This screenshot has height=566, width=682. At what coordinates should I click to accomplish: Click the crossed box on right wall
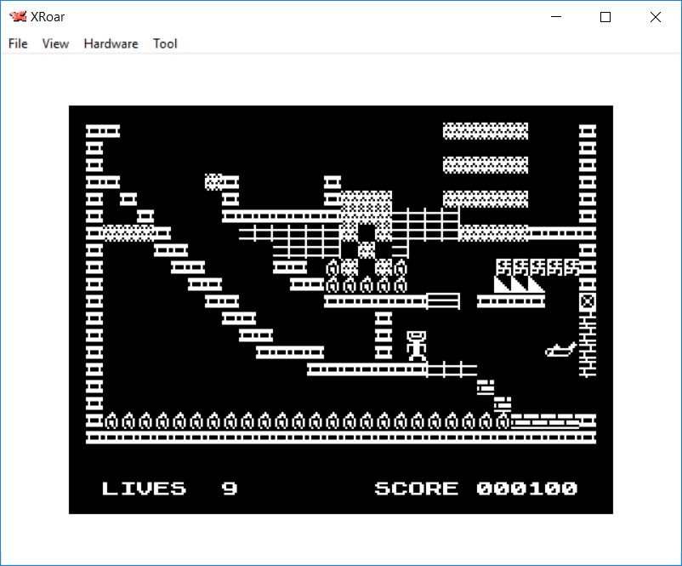coord(587,301)
